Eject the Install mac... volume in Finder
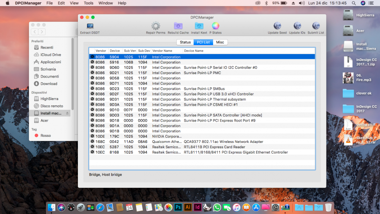The height and width of the screenshot is (214, 380). click(67, 113)
